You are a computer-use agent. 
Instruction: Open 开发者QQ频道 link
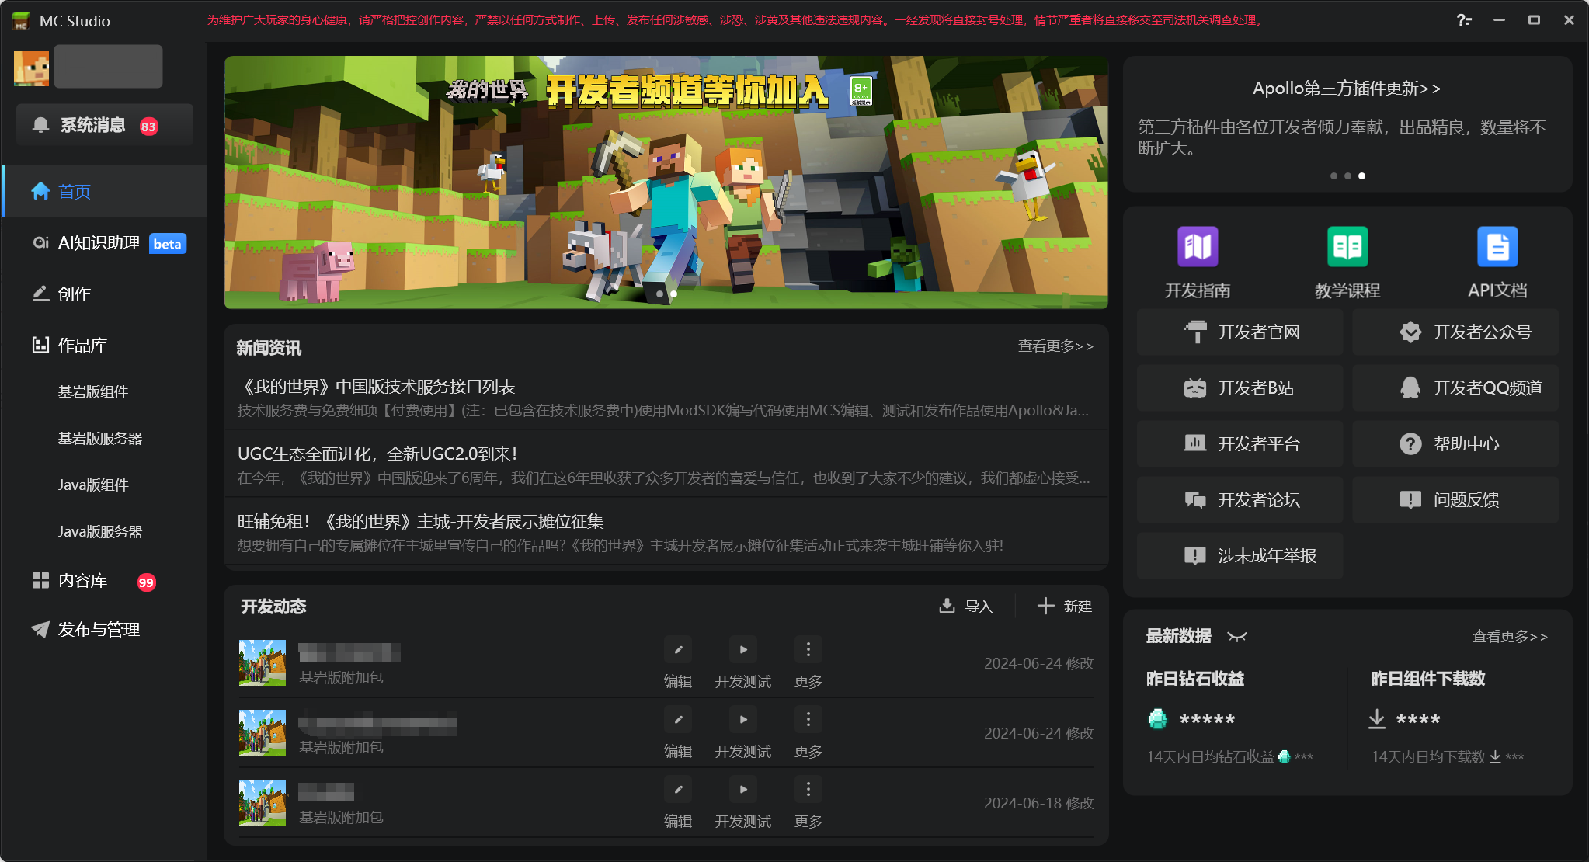[x=1455, y=388]
